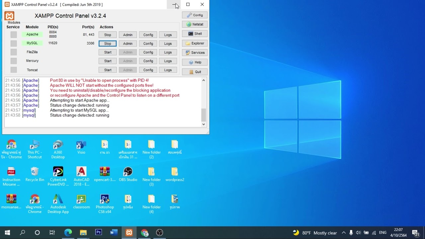Start the Tomcat module
Image resolution: width=425 pixels, height=239 pixels.
click(x=108, y=70)
